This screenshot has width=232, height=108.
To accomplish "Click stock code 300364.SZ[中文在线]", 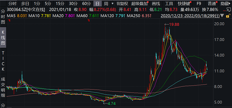I will [x=26, y=10].
